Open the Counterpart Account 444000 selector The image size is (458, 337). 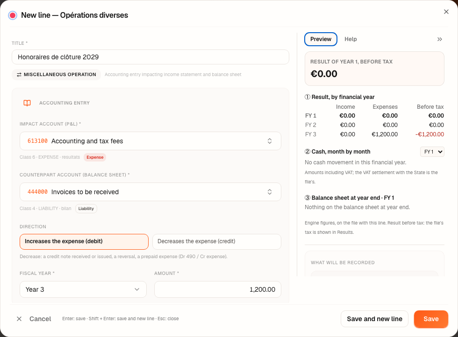(x=150, y=192)
